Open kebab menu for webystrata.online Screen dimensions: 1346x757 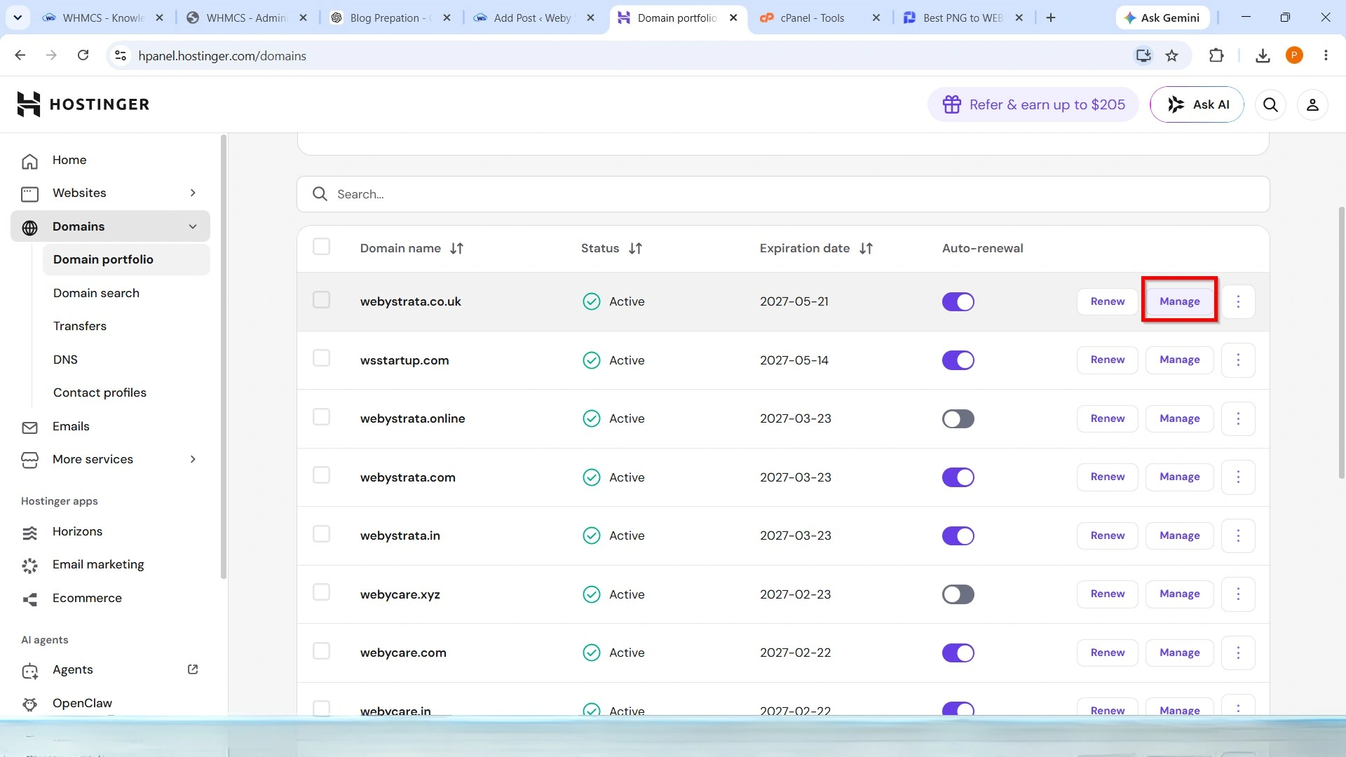click(x=1238, y=418)
